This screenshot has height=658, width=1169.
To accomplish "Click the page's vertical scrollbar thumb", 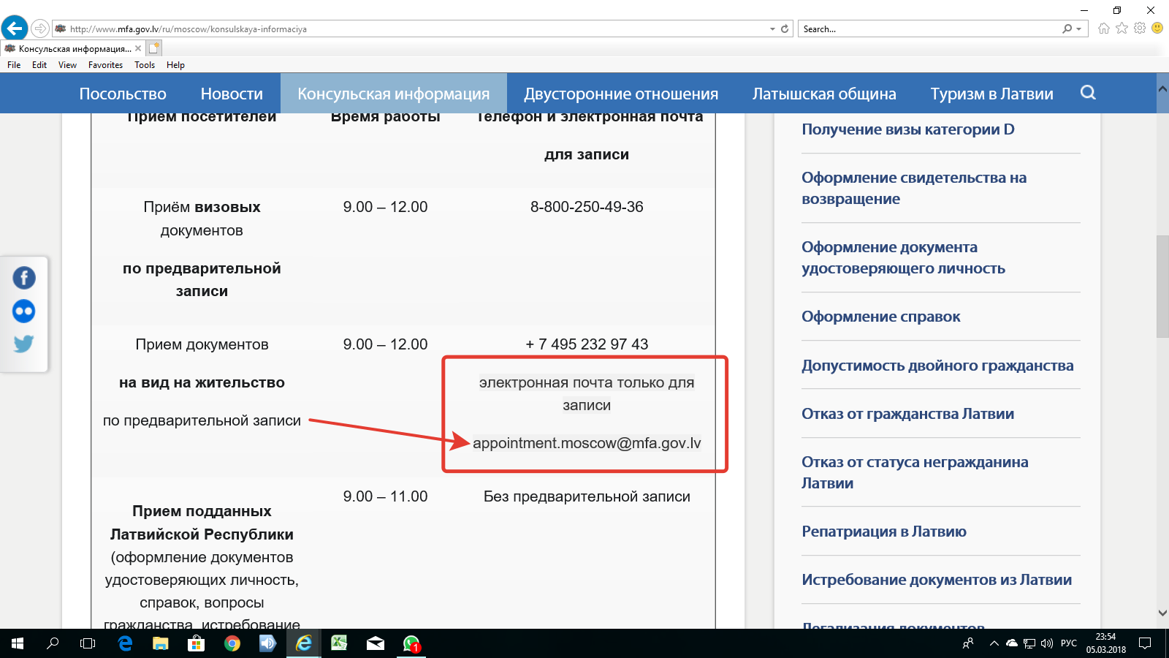I will (1162, 287).
